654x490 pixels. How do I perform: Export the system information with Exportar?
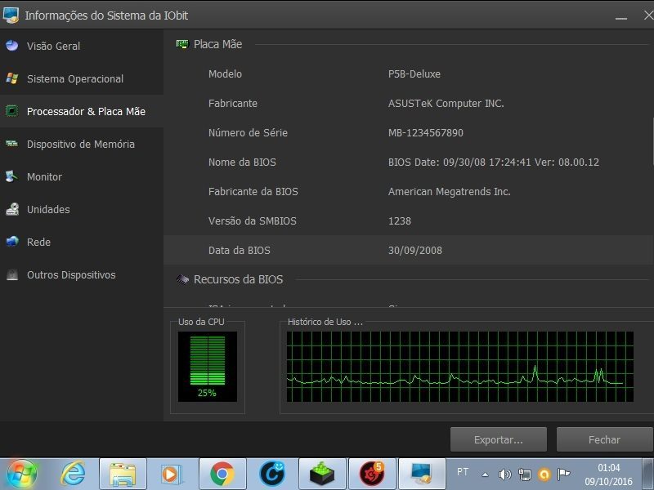click(x=499, y=439)
